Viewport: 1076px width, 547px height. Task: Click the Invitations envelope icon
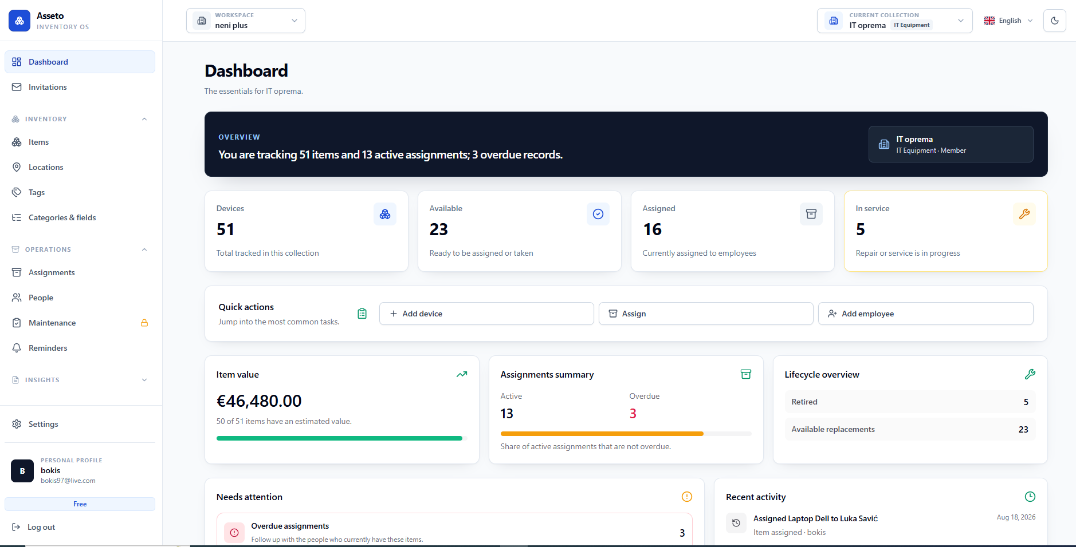click(x=17, y=87)
